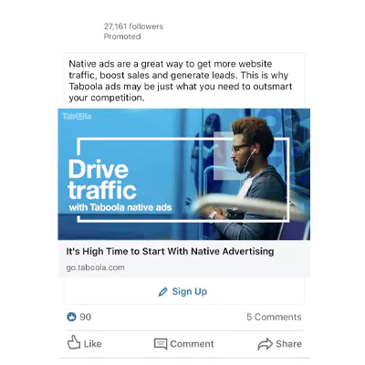Click the Comment label text
This screenshot has height=365, width=365.
point(192,344)
